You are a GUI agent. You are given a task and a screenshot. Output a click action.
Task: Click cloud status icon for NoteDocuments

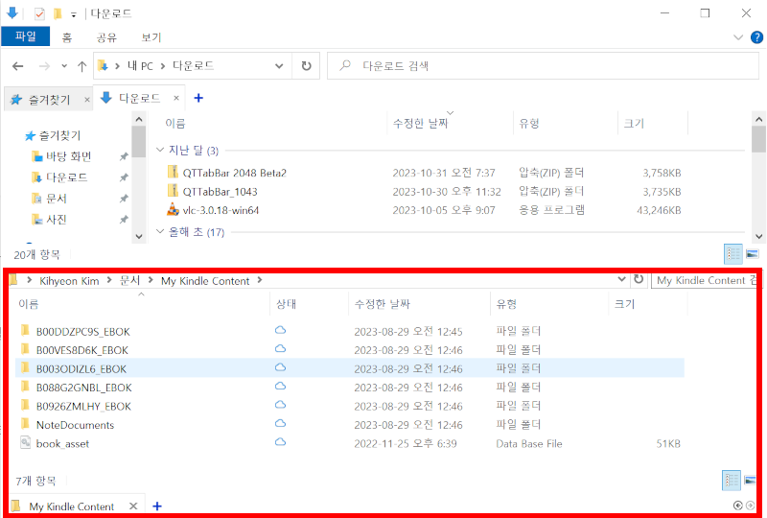[x=280, y=423]
